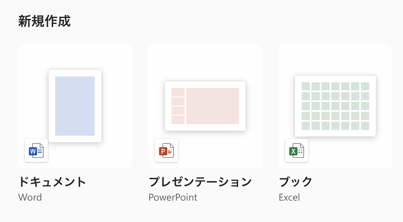The image size is (403, 222).
Task: Open the blank workbook grid preview
Action: (335, 106)
